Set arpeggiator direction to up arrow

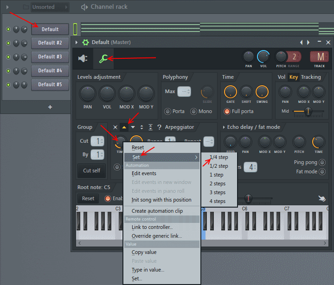point(124,127)
